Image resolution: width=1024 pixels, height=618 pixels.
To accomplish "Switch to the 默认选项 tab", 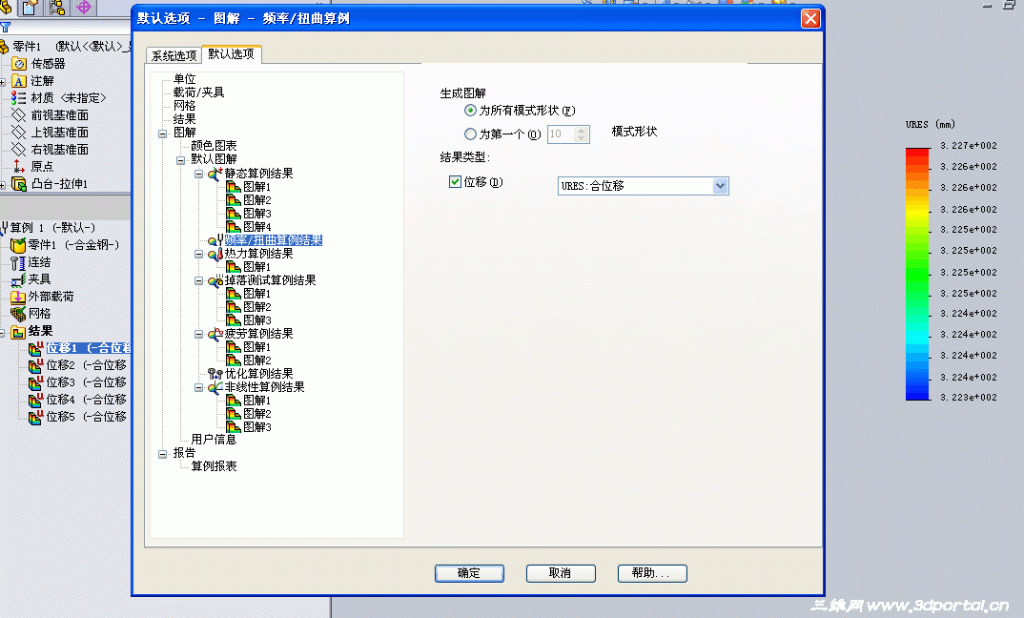I will point(231,54).
